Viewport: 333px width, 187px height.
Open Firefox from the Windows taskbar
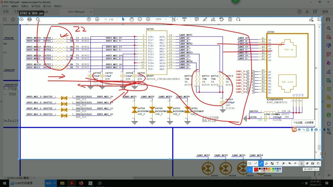point(81,183)
